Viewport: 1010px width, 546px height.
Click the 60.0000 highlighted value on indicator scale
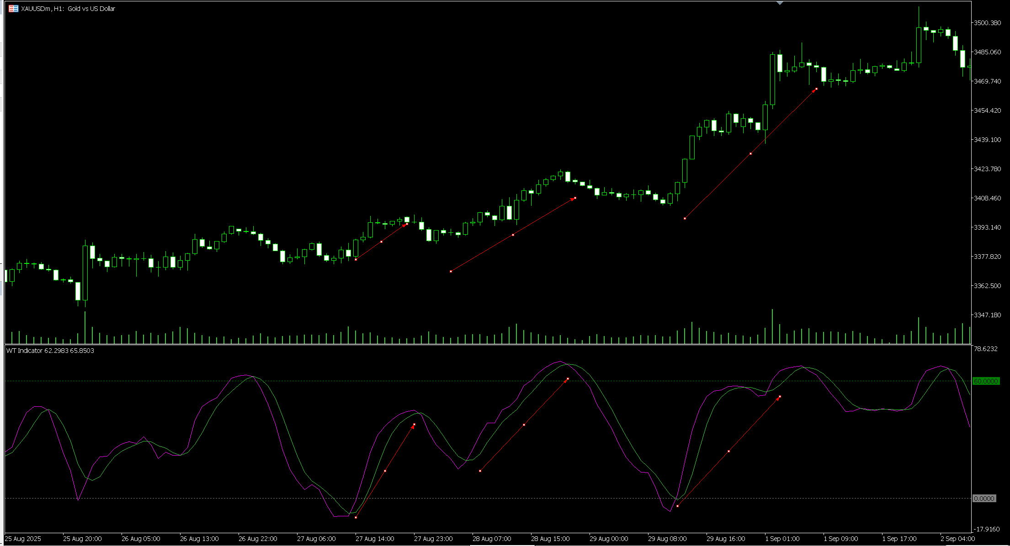tap(986, 381)
